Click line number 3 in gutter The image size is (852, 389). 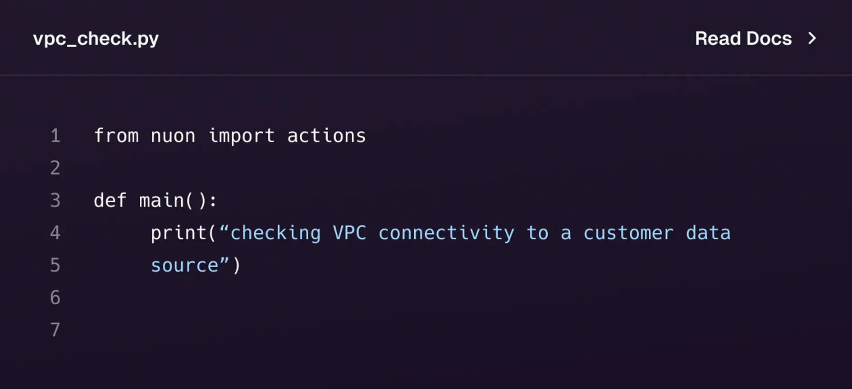[55, 201]
